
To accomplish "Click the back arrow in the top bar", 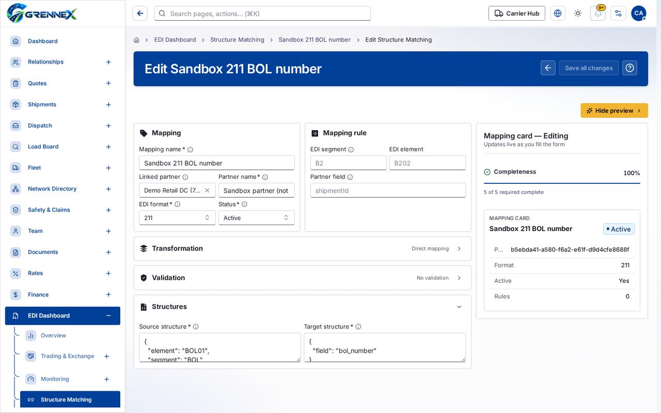I will pyautogui.click(x=140, y=13).
